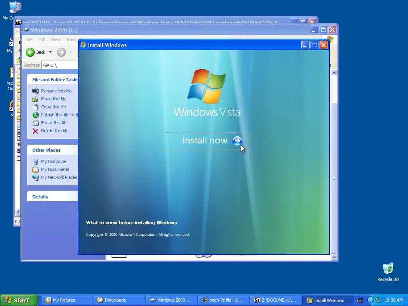Close the 7-Zip window behind
This screenshot has height=306, width=408.
[312, 22]
